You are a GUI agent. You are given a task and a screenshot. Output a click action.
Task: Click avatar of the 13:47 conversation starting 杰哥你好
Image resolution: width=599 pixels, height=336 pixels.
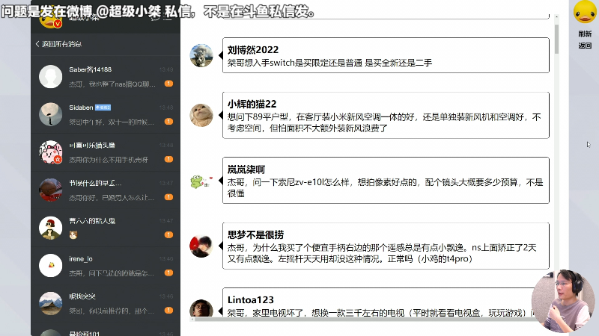pos(50,190)
